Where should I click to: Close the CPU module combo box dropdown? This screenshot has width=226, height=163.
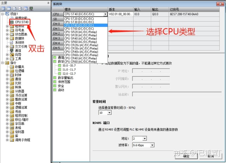[x=106, y=14]
